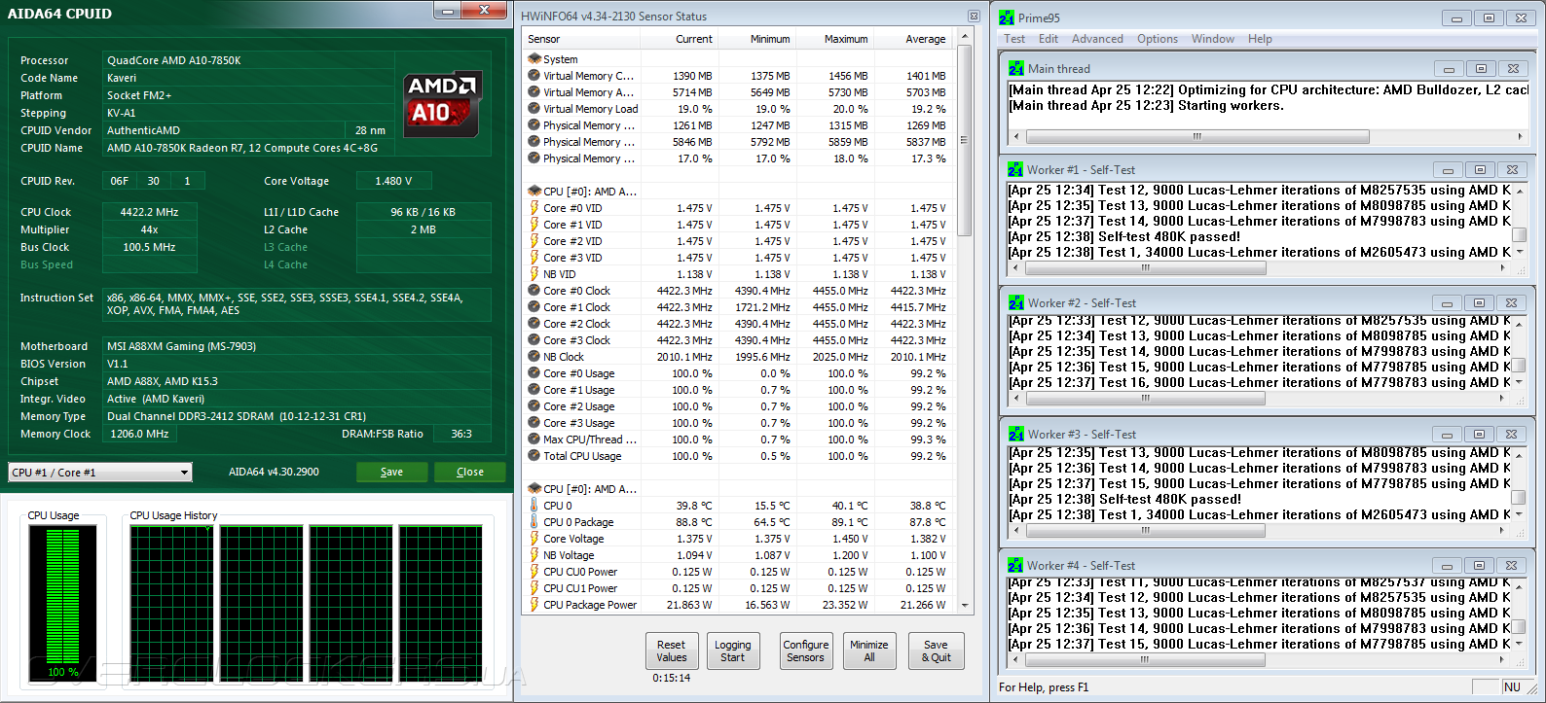This screenshot has width=1546, height=703.
Task: Open the Help menu in Prime95
Action: pyautogui.click(x=1260, y=39)
